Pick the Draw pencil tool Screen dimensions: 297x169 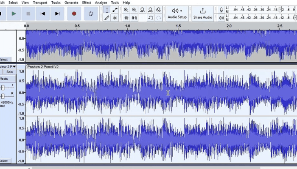pyautogui.click(x=106, y=18)
